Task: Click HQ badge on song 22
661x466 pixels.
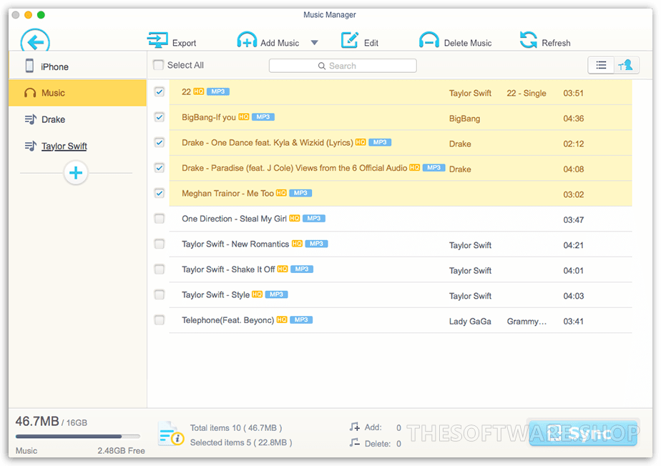Action: (x=199, y=91)
